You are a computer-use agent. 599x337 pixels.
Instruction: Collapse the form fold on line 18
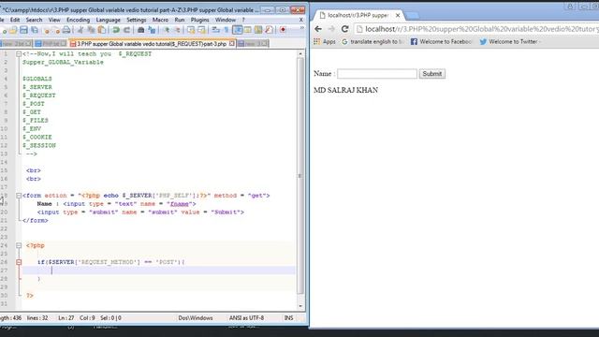click(19, 196)
